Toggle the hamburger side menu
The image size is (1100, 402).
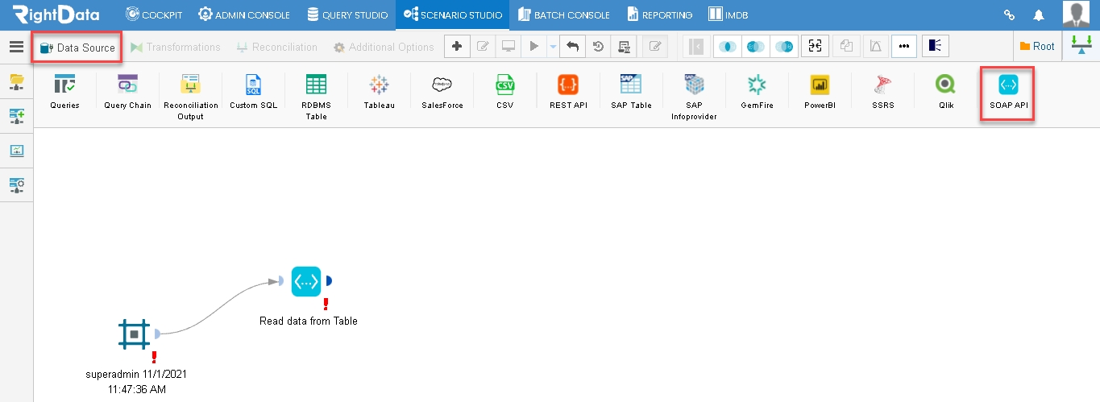(x=16, y=47)
